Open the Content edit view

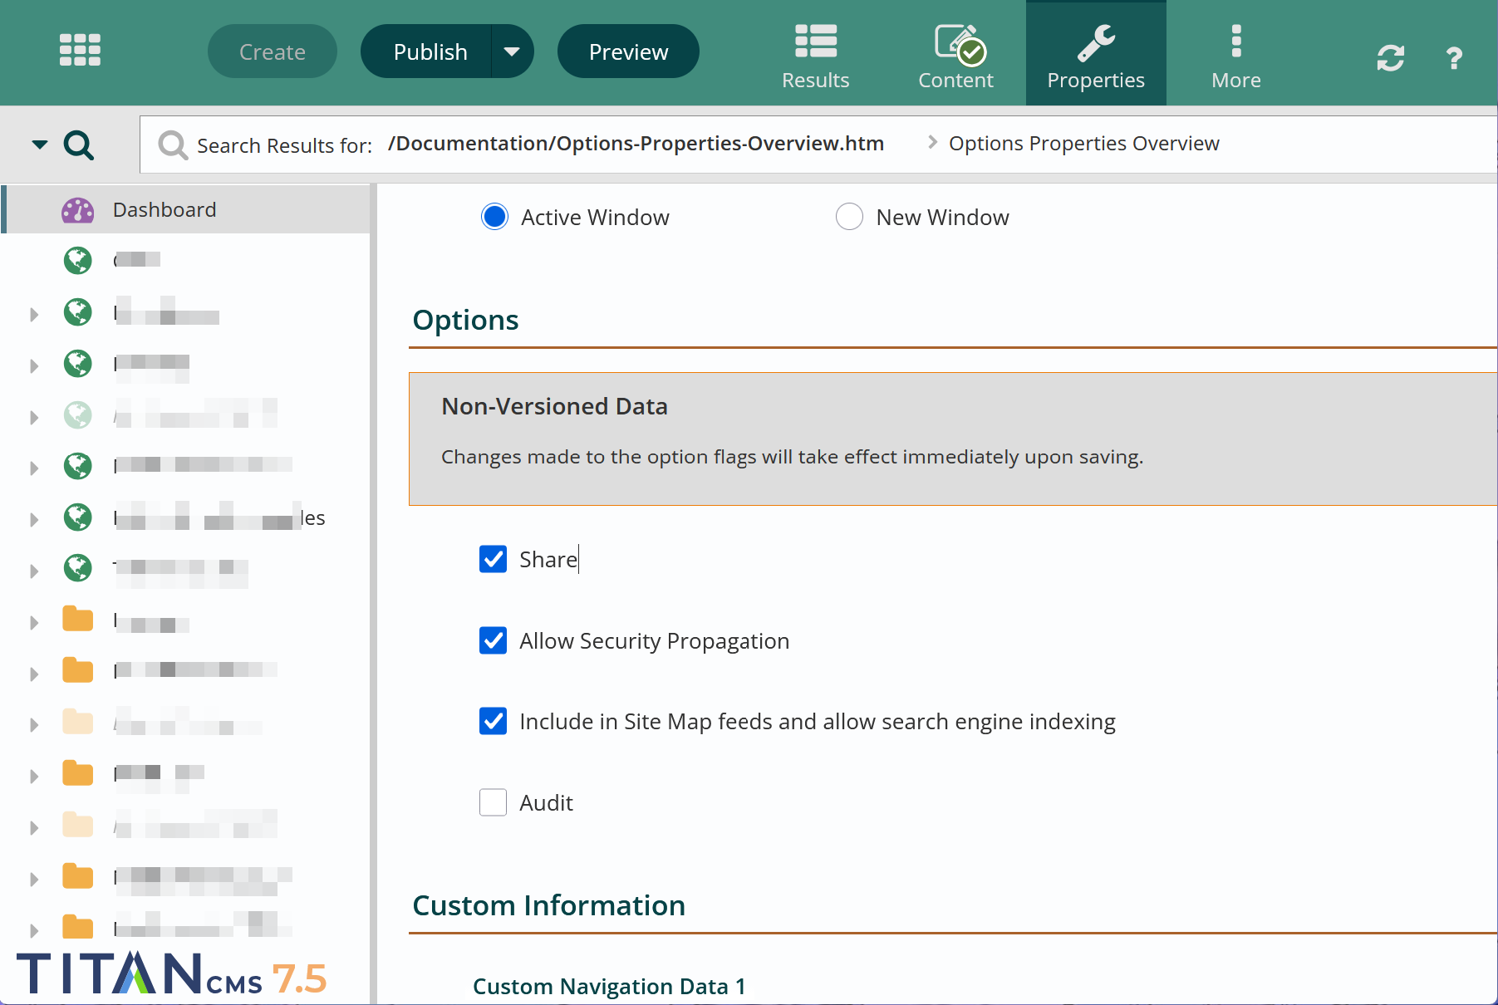(x=955, y=55)
